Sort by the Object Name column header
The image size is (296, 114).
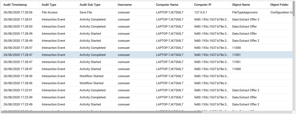tap(241, 5)
